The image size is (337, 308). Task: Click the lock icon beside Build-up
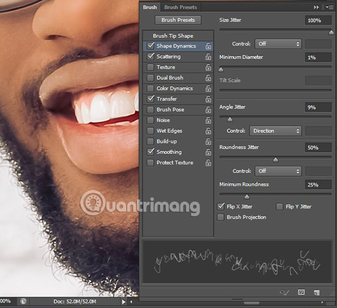tap(208, 142)
